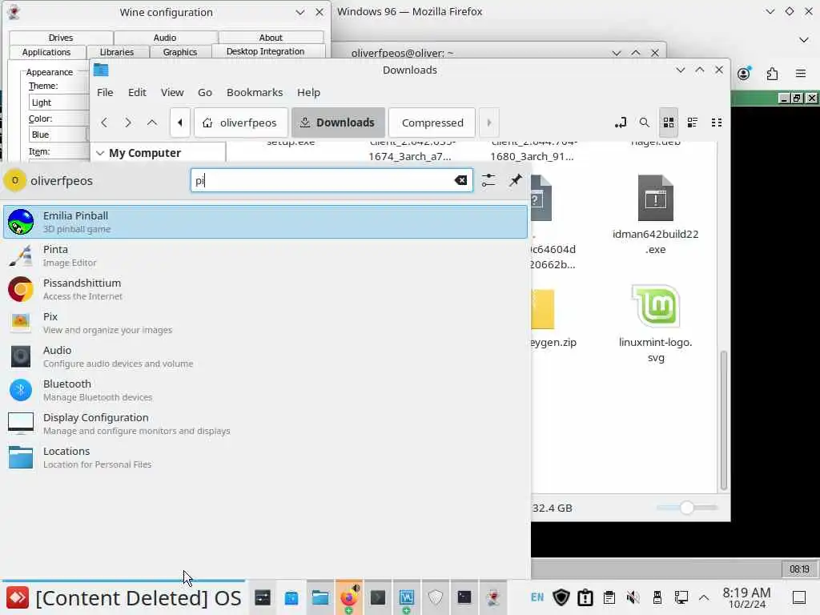Open Edit menu in Downloads window
820x615 pixels.
pyautogui.click(x=137, y=92)
